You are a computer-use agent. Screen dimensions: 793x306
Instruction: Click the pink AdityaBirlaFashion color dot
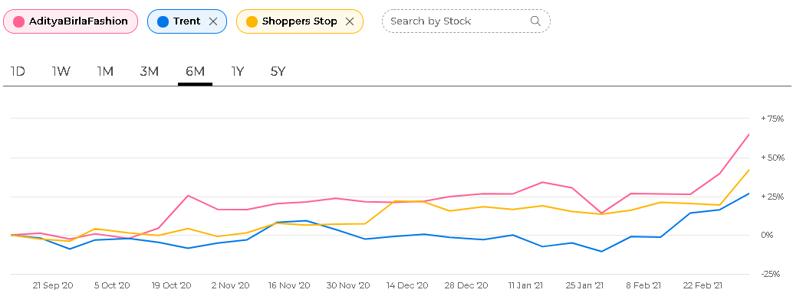coord(19,21)
